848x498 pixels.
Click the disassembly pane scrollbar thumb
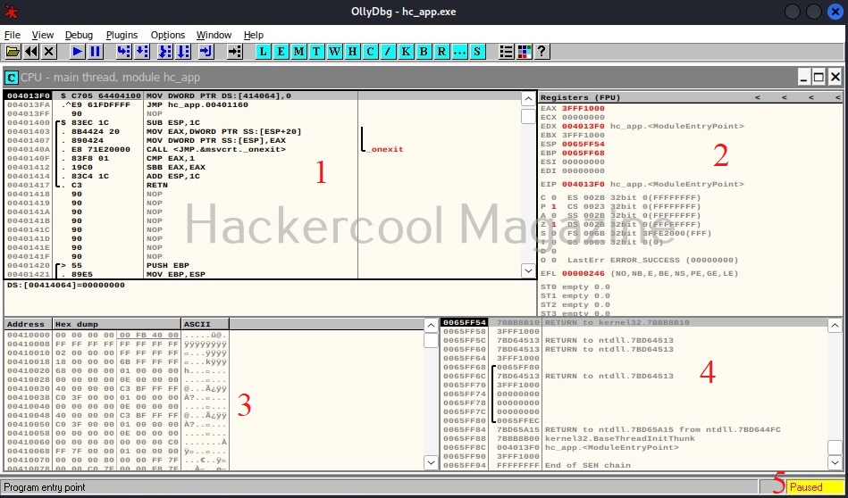pos(528,116)
